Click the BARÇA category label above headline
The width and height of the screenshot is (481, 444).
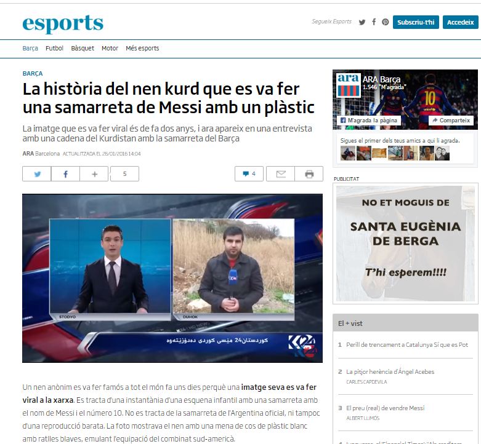(x=33, y=74)
